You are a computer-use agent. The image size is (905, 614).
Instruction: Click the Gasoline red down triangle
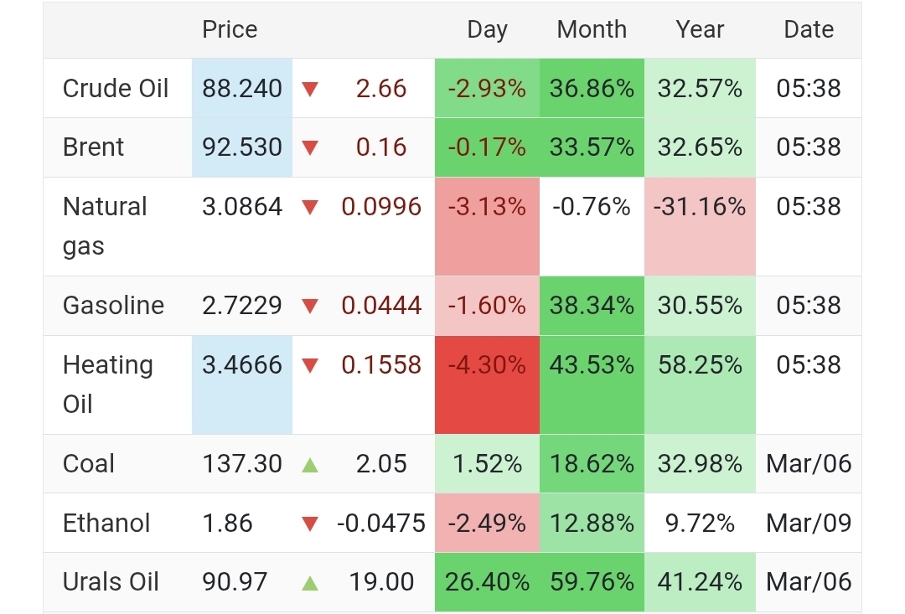310,307
